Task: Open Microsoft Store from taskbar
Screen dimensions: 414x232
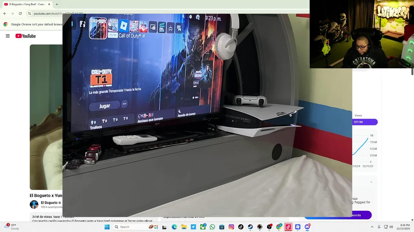Action: coord(222,227)
